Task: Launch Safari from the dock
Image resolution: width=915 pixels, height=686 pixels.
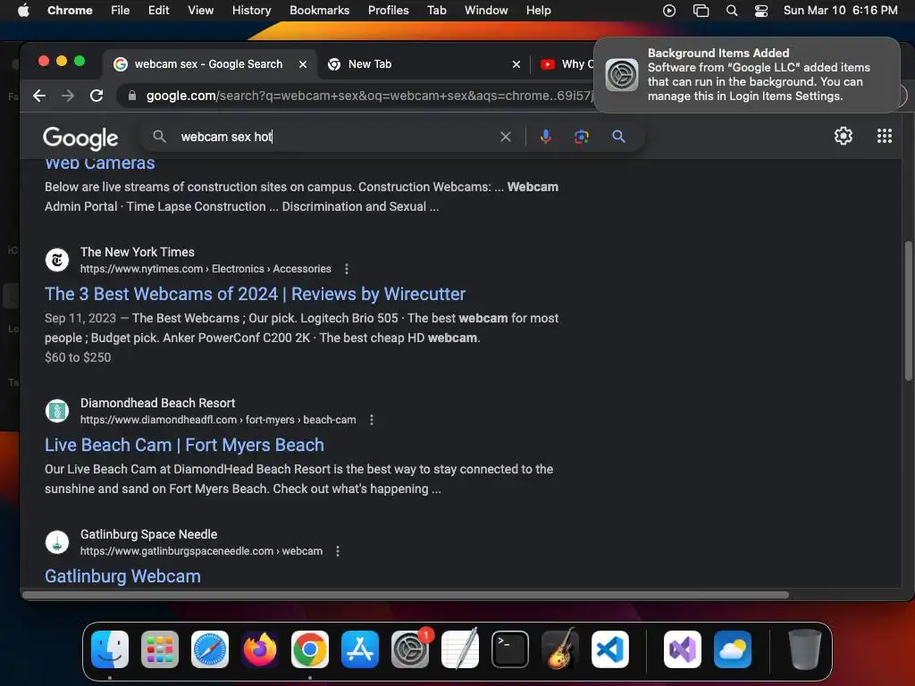Action: [210, 649]
